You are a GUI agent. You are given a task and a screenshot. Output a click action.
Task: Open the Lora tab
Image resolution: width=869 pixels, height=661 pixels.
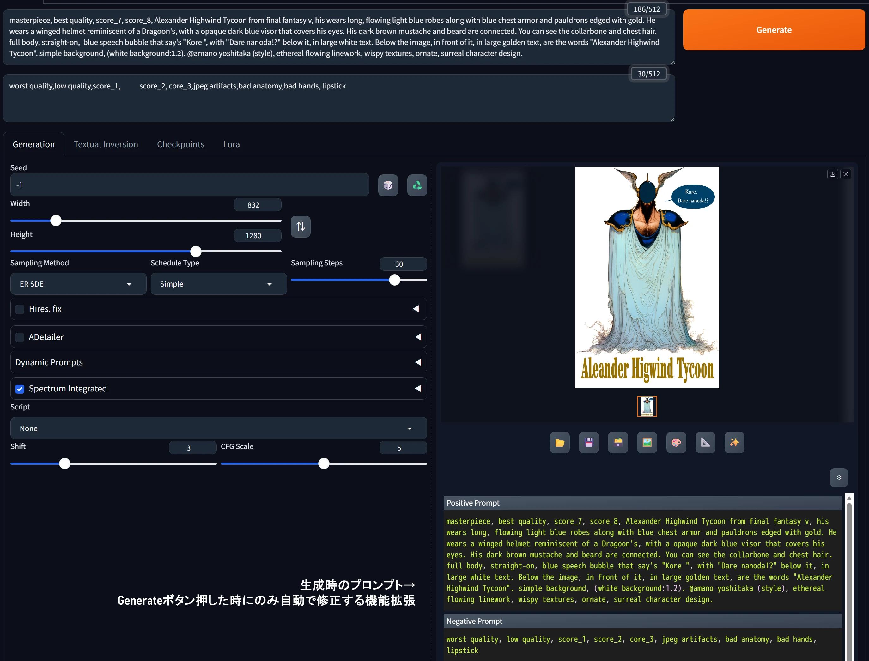tap(231, 144)
